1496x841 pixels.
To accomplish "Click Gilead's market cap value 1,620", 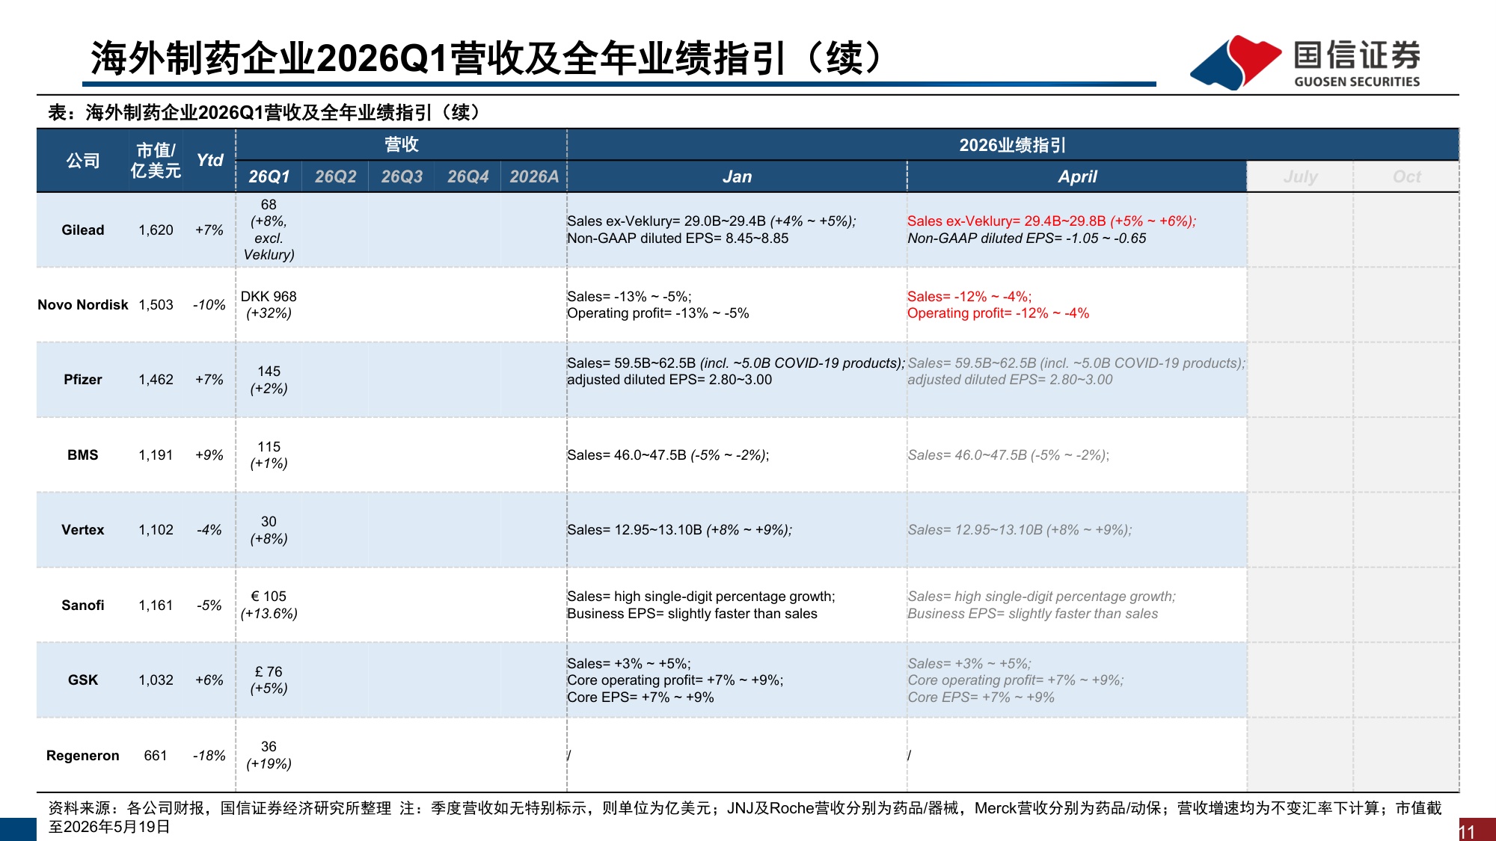I will tap(156, 229).
